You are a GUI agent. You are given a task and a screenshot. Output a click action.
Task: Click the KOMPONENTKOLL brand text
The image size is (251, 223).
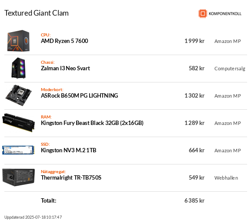[225, 14]
